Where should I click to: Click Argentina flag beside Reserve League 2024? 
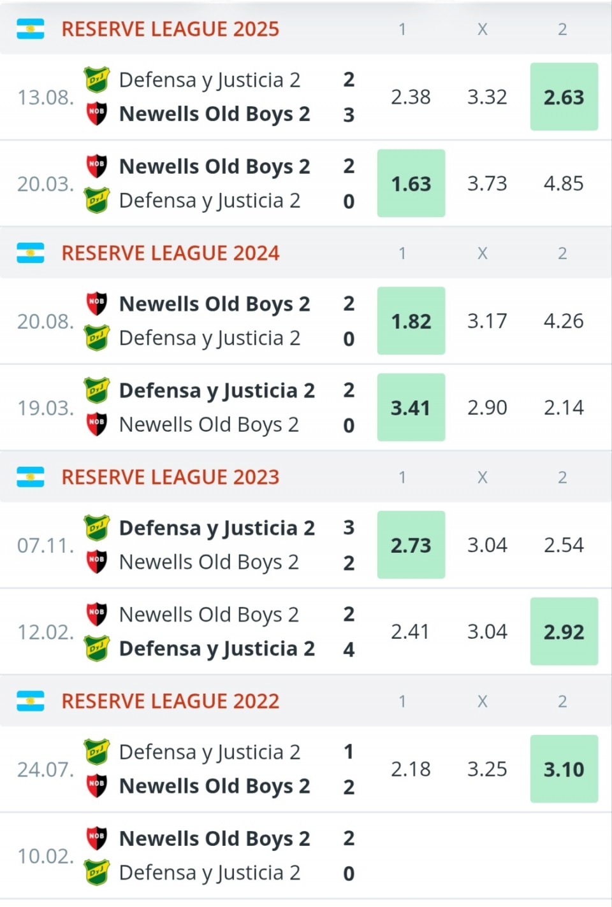pos(30,253)
